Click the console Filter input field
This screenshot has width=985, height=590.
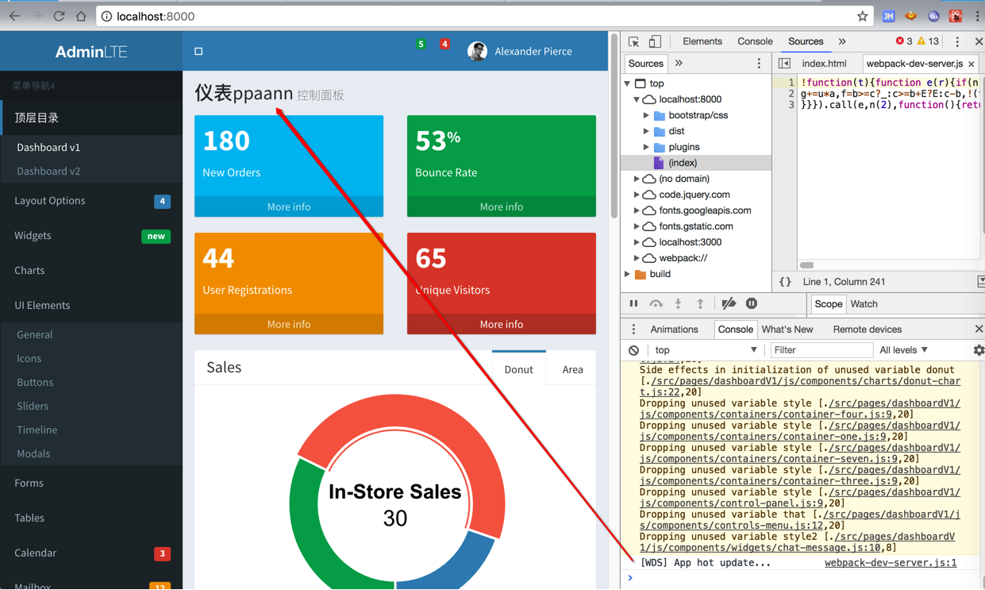(821, 350)
